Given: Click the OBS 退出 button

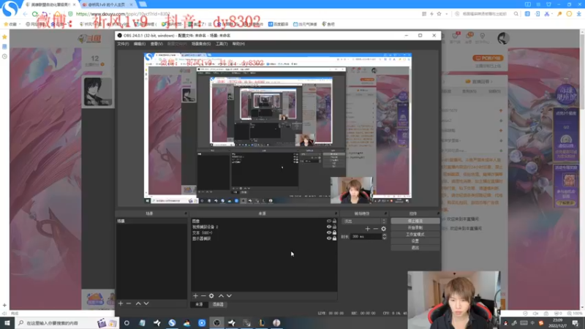Looking at the screenshot, I should click(415, 248).
